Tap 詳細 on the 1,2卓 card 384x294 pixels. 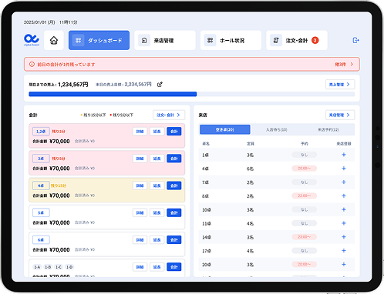(x=140, y=132)
